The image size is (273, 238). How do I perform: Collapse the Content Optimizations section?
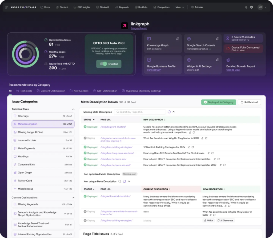pyautogui.click(x=73, y=198)
